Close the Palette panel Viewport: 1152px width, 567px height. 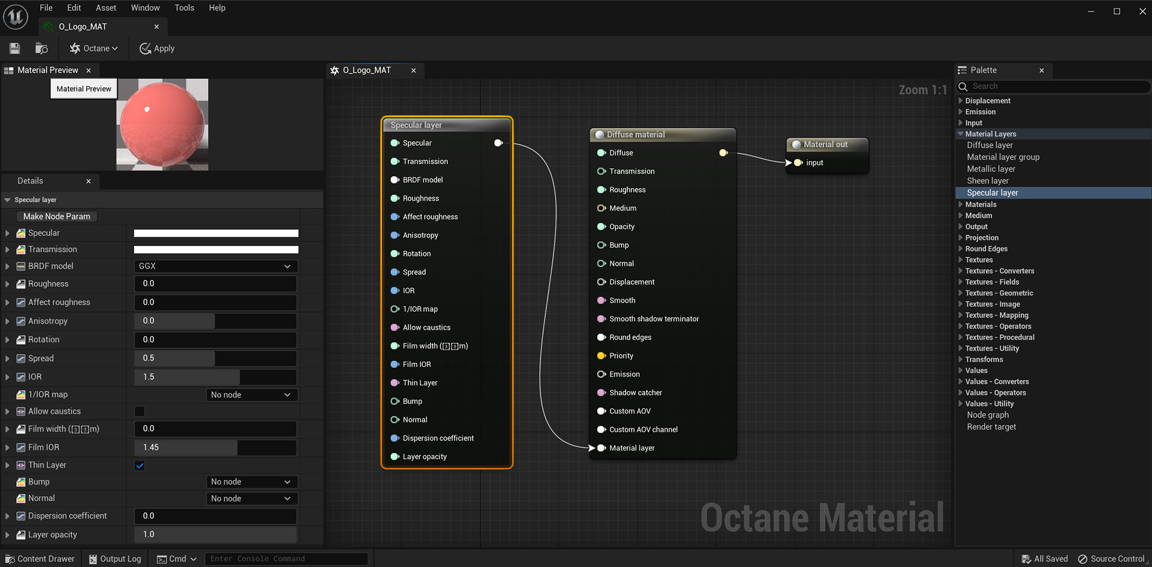pos(1041,70)
